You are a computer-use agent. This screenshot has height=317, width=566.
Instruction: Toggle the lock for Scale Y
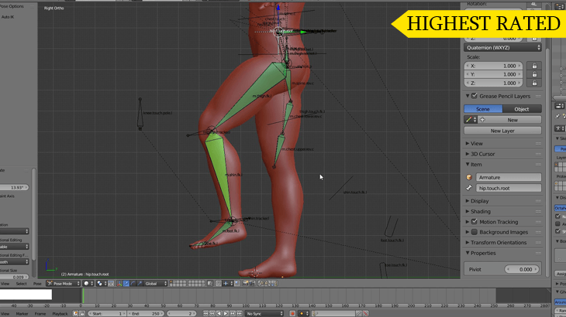pos(534,74)
